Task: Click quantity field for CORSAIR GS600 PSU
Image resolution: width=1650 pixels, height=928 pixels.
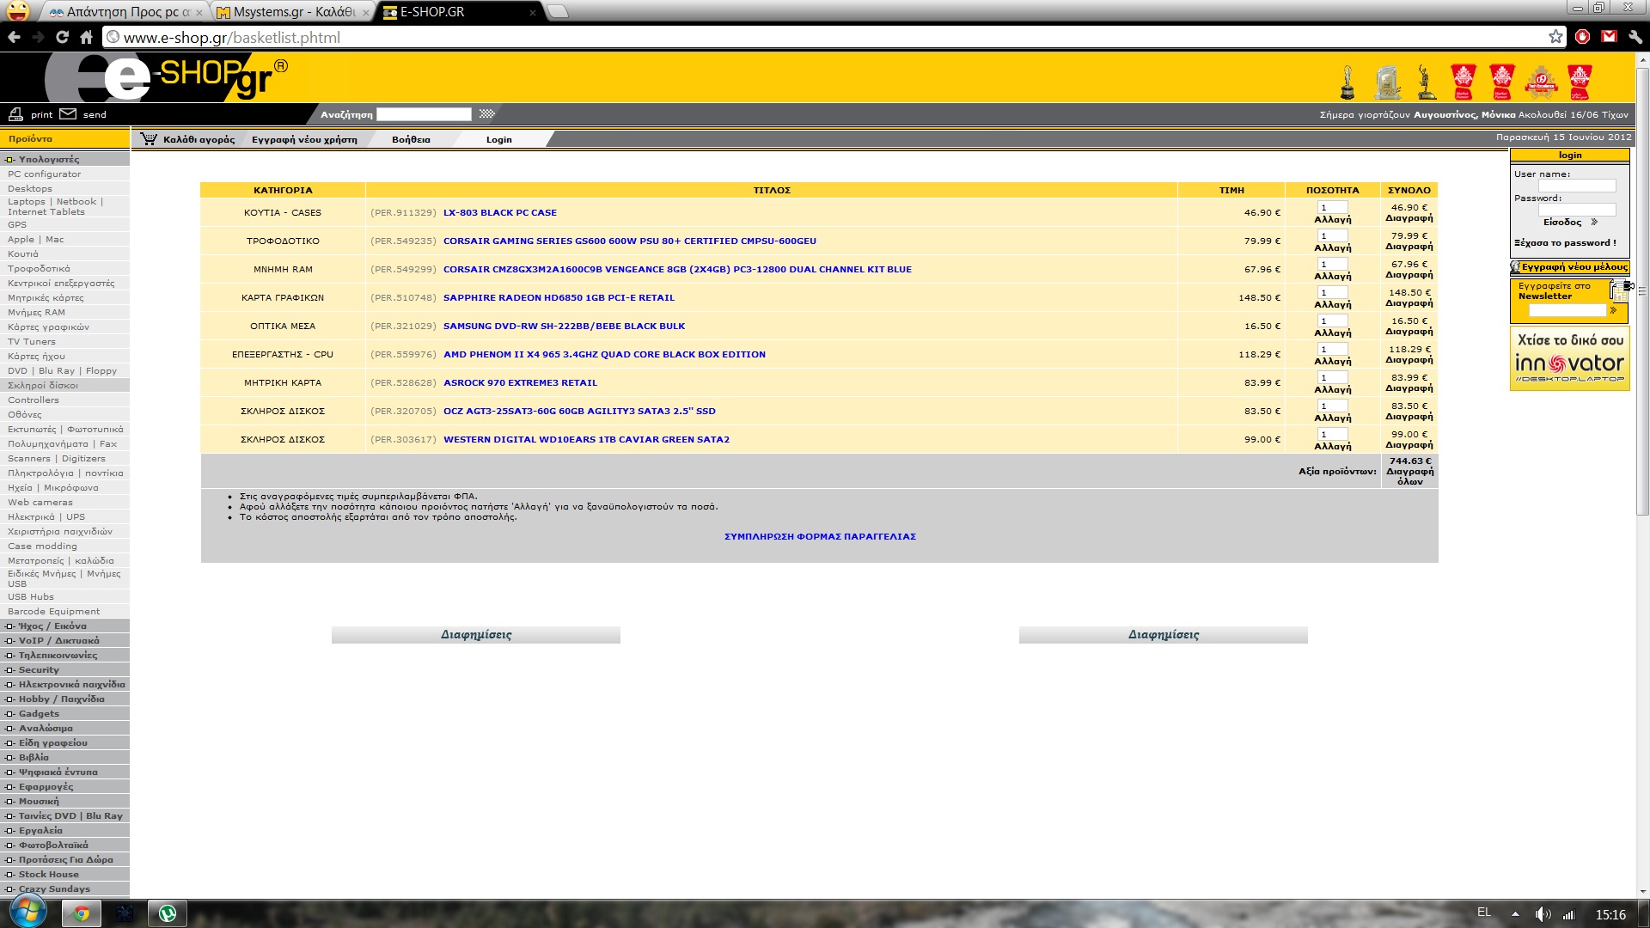Action: click(x=1332, y=236)
